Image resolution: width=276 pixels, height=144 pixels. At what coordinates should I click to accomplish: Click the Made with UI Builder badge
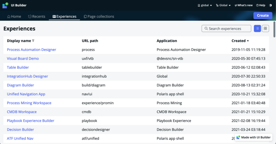(253, 137)
